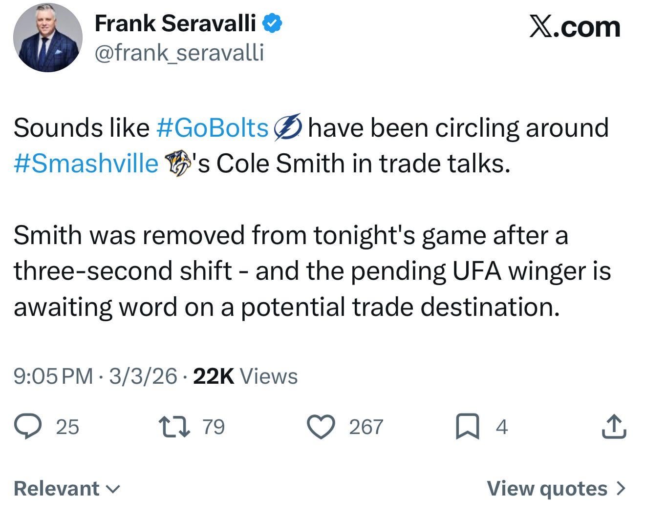Viewport: 645px width, 517px height.
Task: Click the @frank_seravalli handle
Action: (179, 53)
